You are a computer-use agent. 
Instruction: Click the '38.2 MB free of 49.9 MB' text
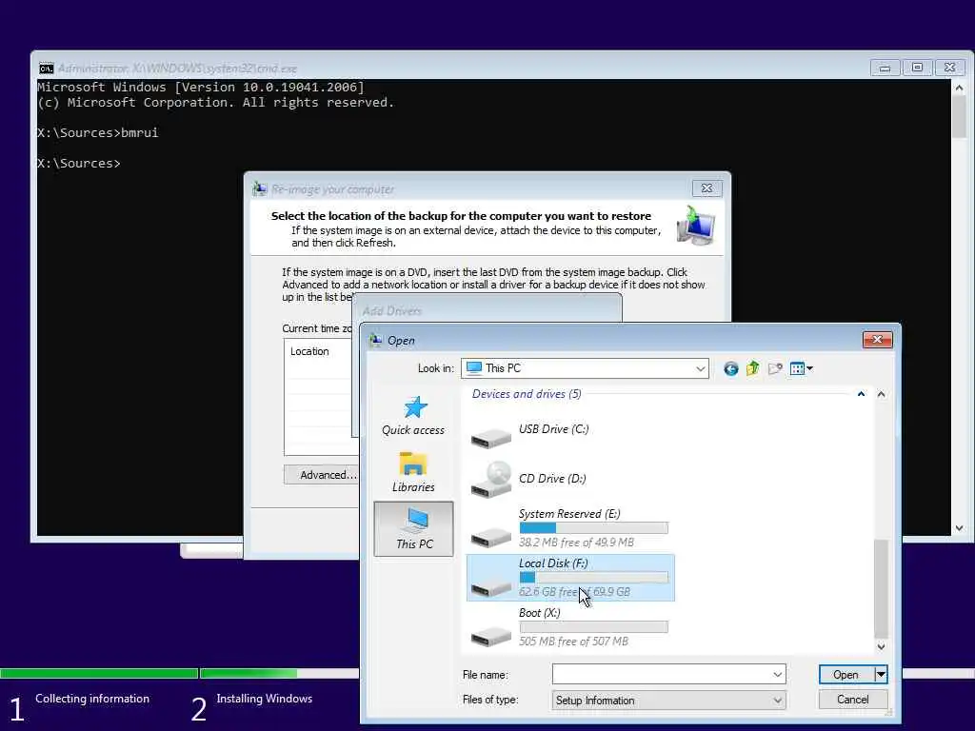[x=576, y=543]
